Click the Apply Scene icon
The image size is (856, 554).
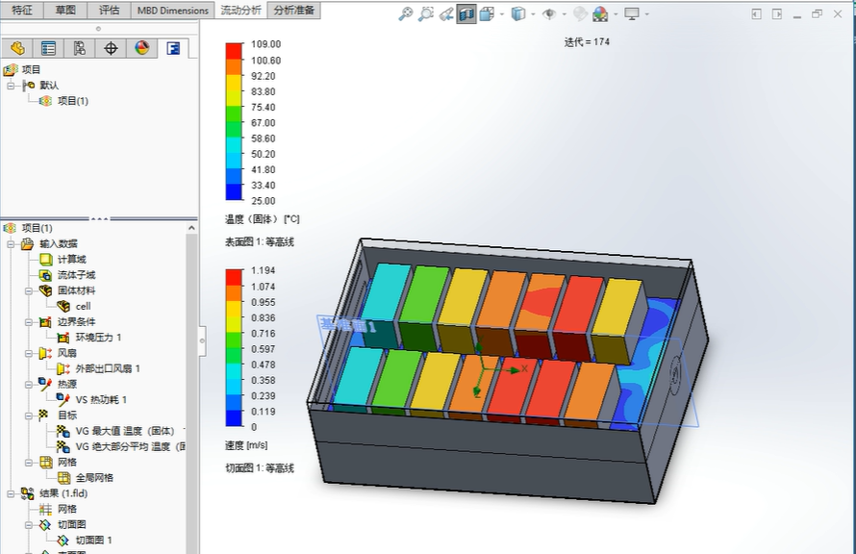point(600,14)
